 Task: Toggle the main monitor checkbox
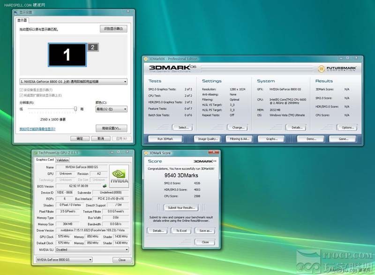point(21,90)
